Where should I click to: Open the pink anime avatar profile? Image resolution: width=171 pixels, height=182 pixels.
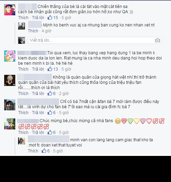coord(10,56)
